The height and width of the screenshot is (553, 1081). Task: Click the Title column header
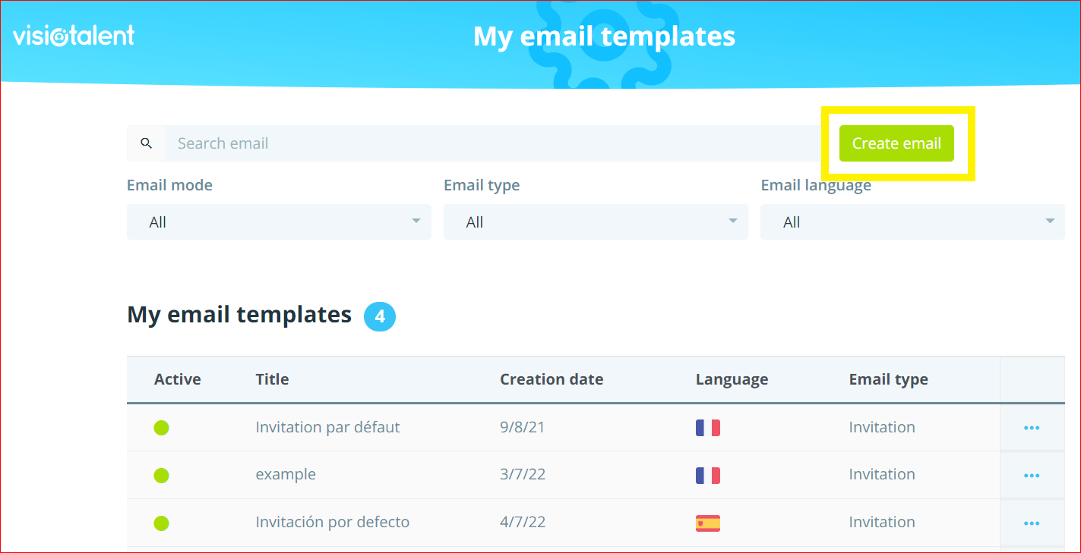(272, 379)
